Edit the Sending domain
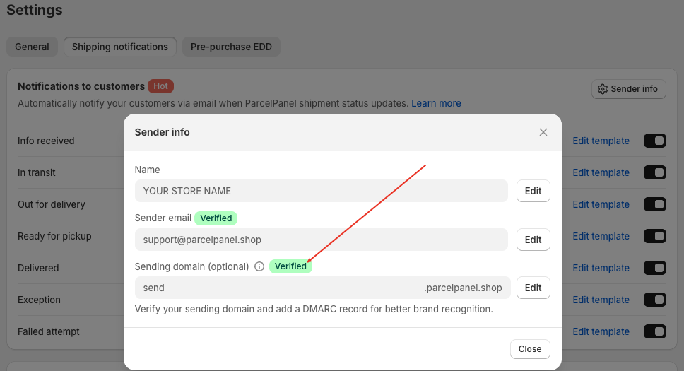 [x=533, y=288]
